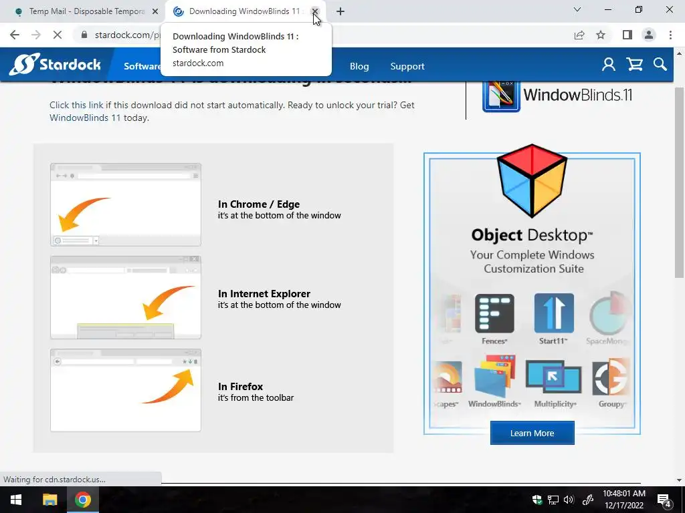Image resolution: width=685 pixels, height=513 pixels.
Task: Click the site lock icon
Action: 84,35
